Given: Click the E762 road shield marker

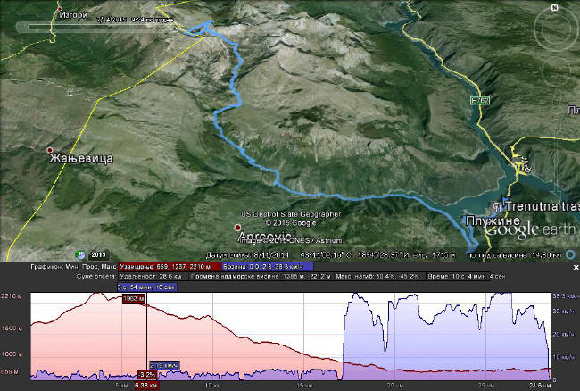Looking at the screenshot, I should pyautogui.click(x=481, y=101).
